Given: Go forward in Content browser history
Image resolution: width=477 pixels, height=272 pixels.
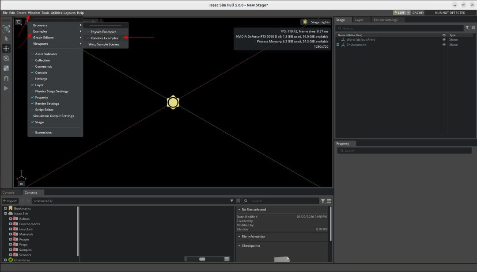Looking at the screenshot, I should tap(28, 201).
